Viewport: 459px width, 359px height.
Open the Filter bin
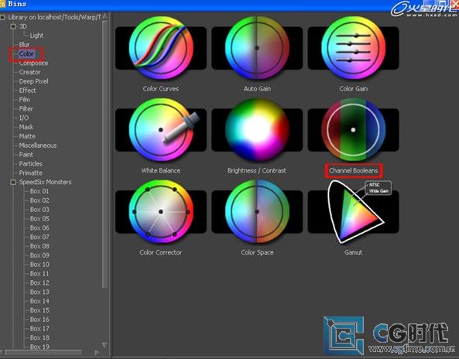coord(26,108)
